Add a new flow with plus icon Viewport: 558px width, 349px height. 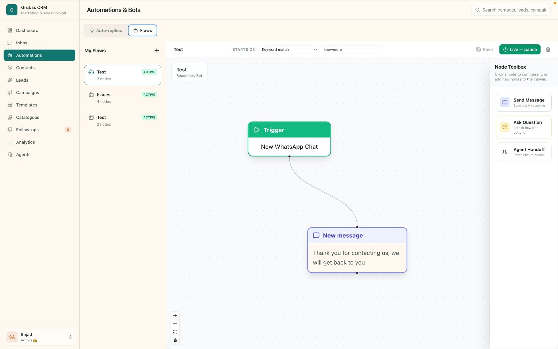coord(157,51)
